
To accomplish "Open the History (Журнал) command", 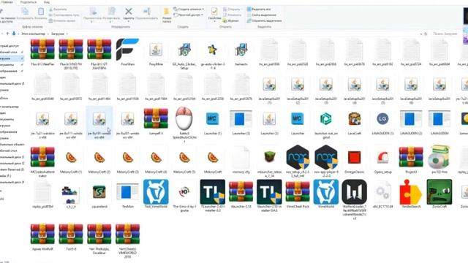I will (231, 21).
